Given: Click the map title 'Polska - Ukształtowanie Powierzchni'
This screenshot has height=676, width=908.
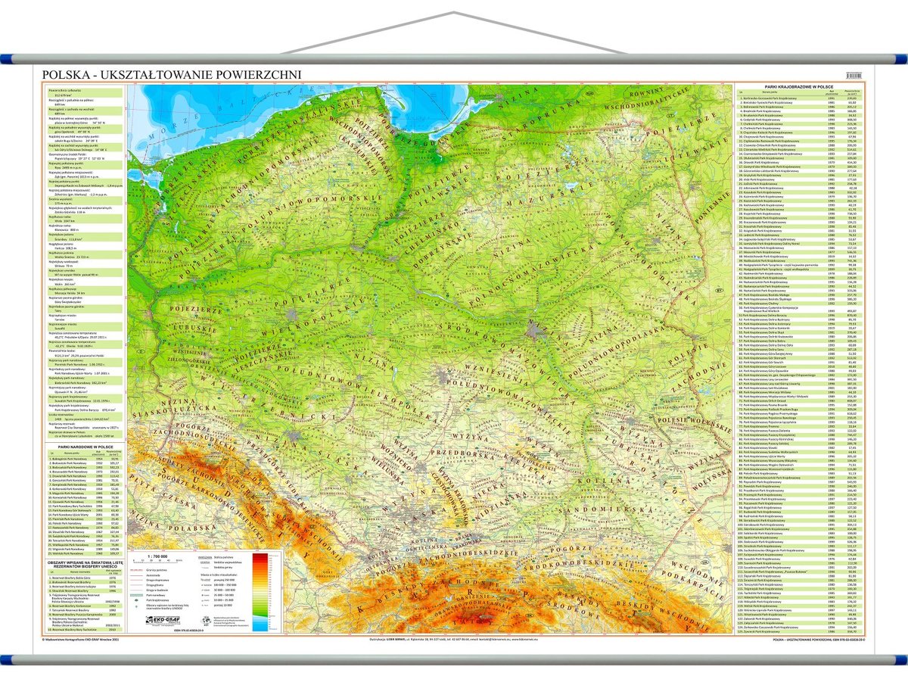Looking at the screenshot, I should coord(171,74).
